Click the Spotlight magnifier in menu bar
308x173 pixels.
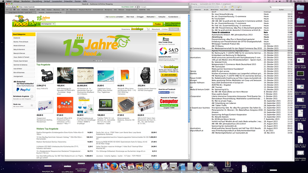click(x=305, y=1)
